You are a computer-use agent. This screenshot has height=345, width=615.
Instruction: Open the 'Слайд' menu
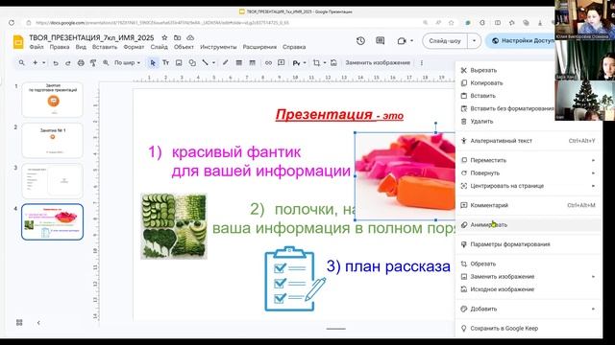pos(159,47)
